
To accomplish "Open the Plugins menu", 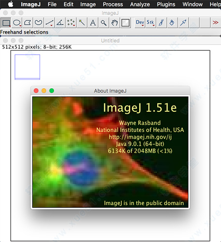I will tap(166, 4).
